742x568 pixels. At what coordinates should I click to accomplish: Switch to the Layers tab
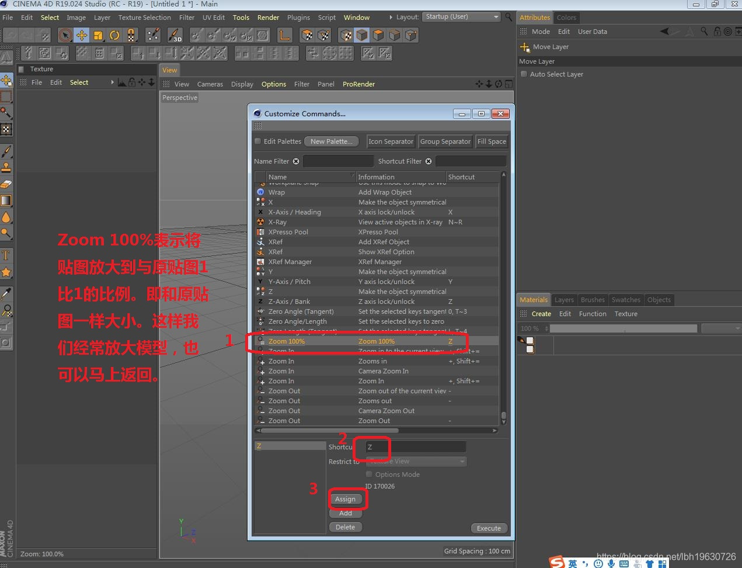[564, 300]
